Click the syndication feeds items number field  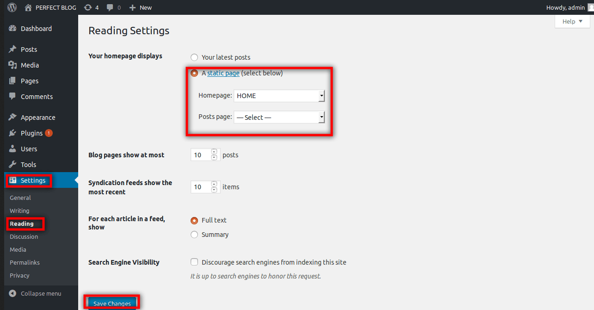200,187
